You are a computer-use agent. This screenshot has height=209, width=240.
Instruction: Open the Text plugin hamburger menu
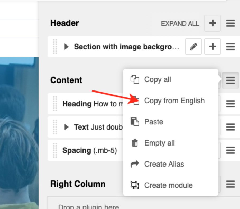click(230, 127)
